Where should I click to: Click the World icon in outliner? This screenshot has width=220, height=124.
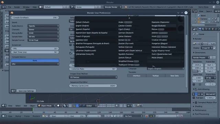(199, 15)
